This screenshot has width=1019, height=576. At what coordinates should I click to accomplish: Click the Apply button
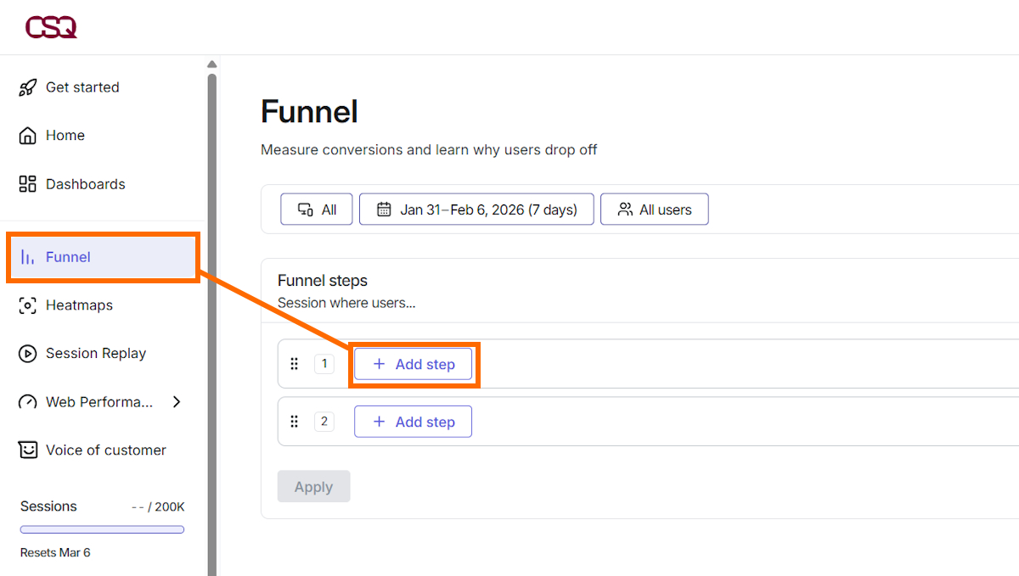(313, 486)
